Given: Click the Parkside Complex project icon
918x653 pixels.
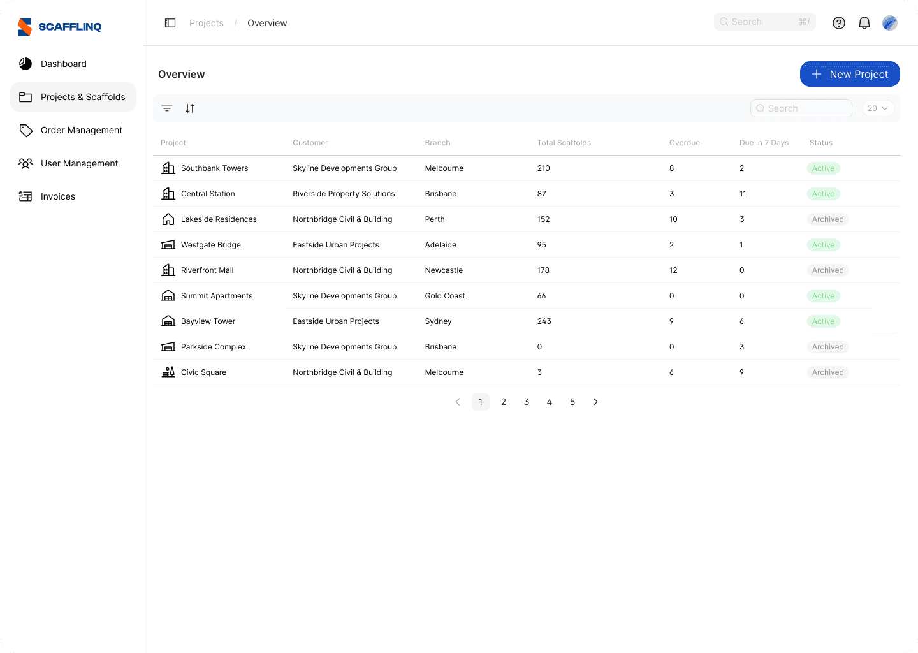Looking at the screenshot, I should click(168, 347).
